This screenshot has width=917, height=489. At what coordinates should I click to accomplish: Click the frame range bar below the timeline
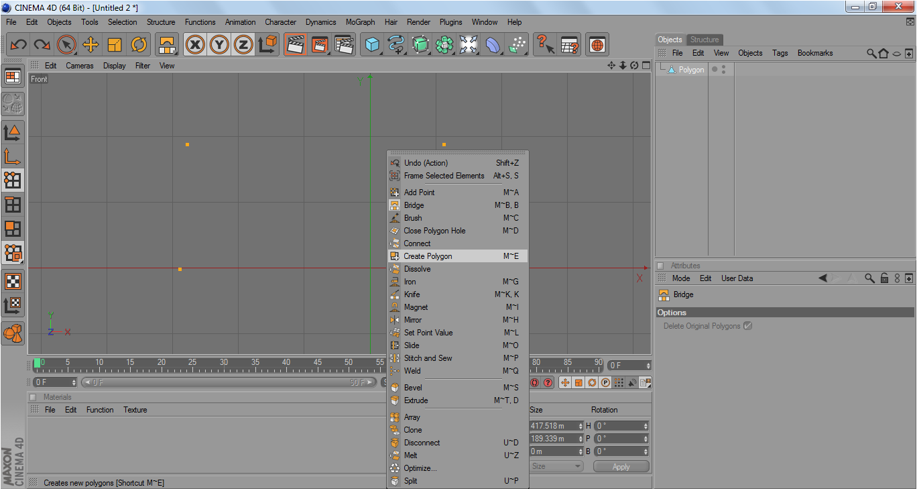click(228, 382)
